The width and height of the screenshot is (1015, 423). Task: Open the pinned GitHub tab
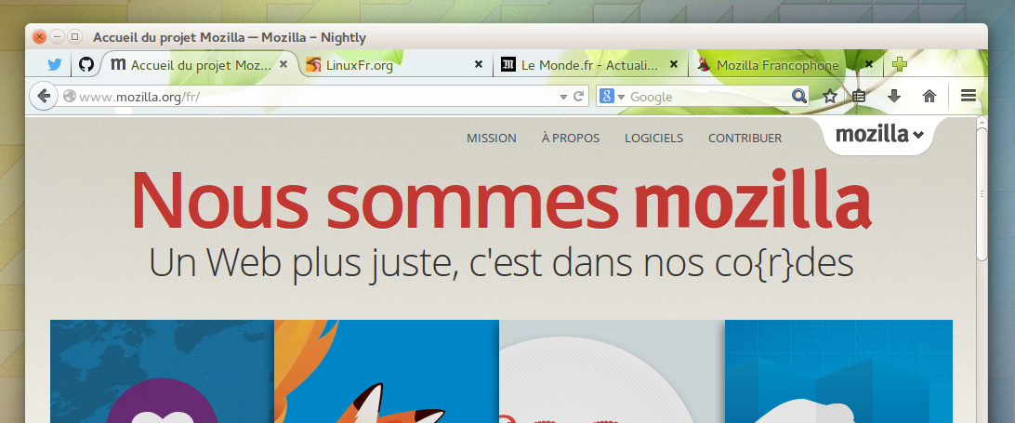(x=86, y=64)
